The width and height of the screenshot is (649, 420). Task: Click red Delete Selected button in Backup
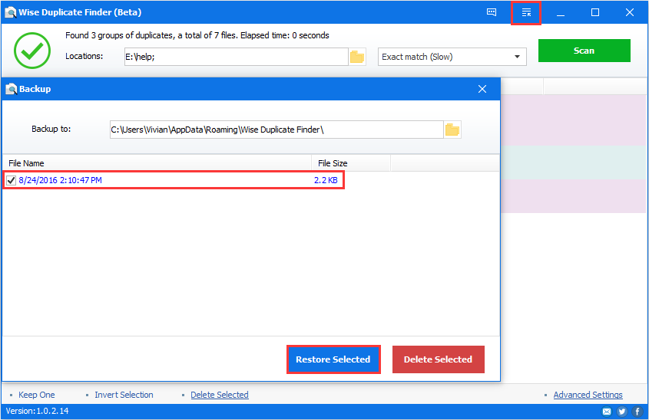[439, 359]
